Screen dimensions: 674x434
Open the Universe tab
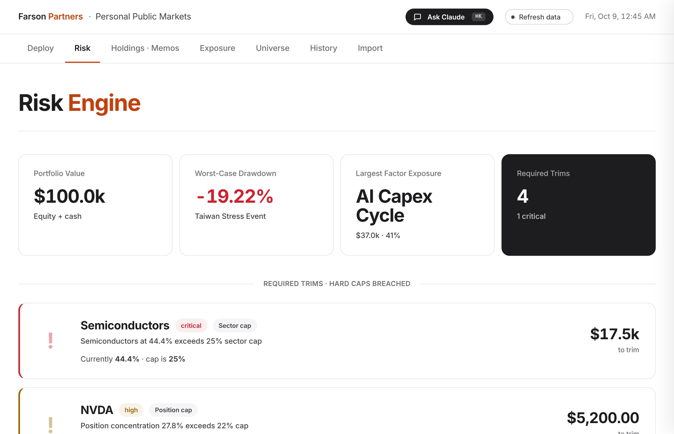[x=273, y=48]
